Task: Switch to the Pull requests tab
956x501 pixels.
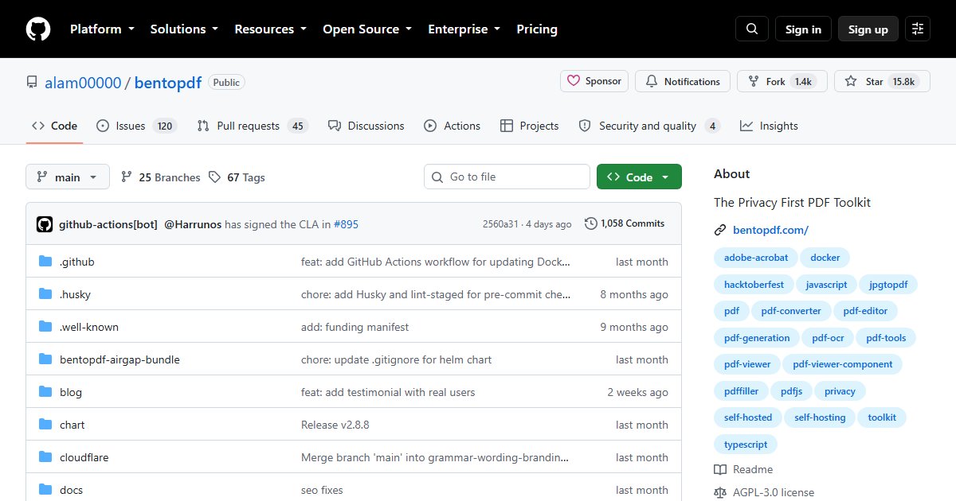Action: (x=252, y=126)
